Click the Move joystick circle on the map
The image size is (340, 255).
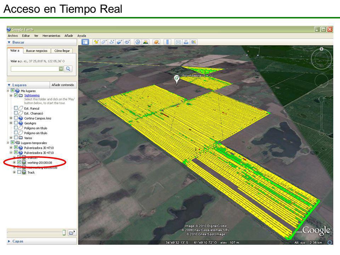tap(321, 81)
